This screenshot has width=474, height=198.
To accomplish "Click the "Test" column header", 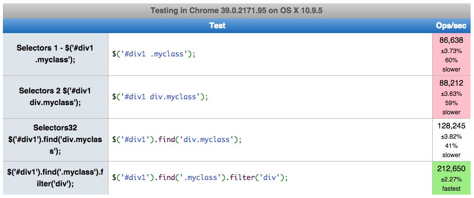I will (x=217, y=25).
